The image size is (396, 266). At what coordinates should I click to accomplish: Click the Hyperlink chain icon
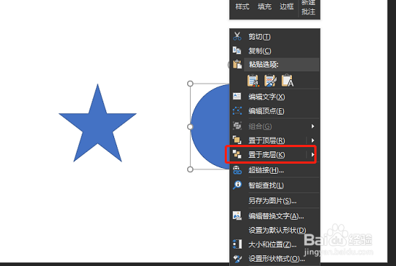point(237,170)
